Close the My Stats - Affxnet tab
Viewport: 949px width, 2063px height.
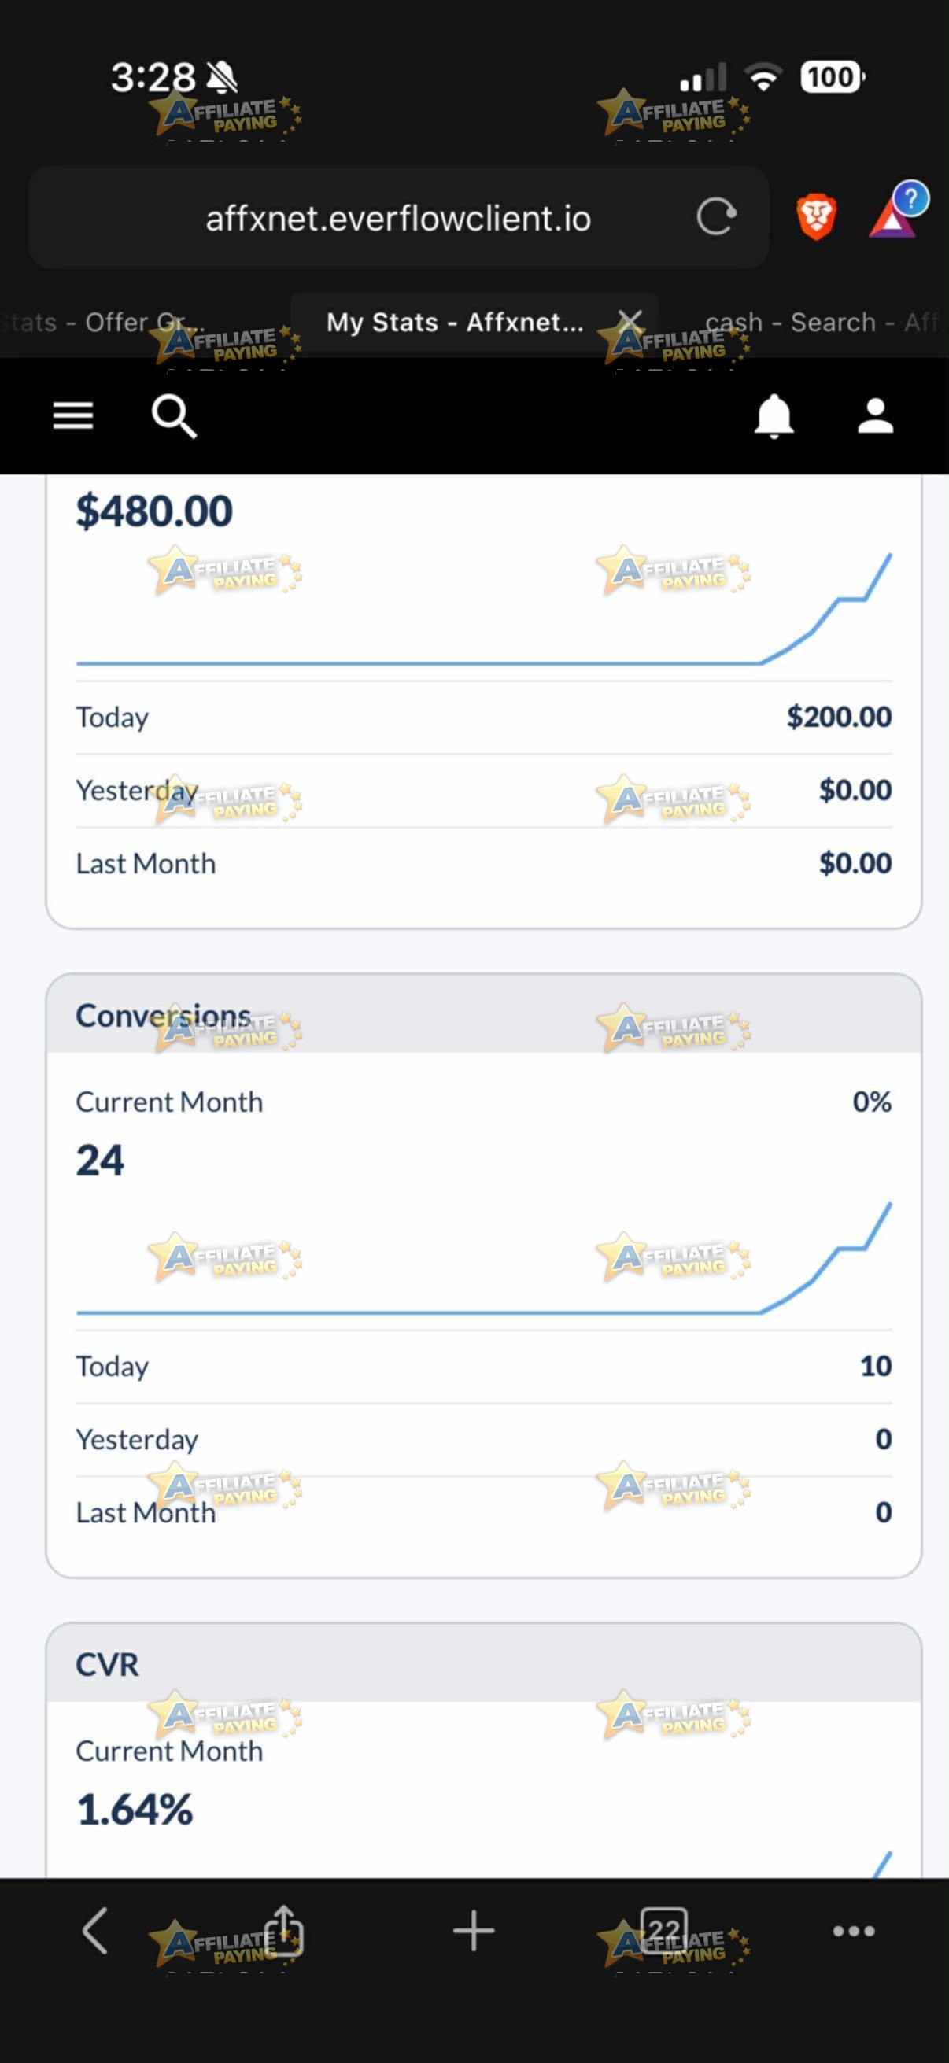tap(630, 322)
